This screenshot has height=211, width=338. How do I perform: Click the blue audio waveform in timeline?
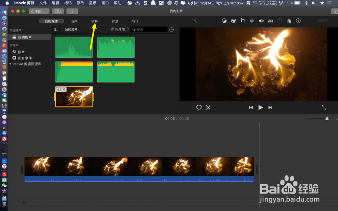coord(139,179)
